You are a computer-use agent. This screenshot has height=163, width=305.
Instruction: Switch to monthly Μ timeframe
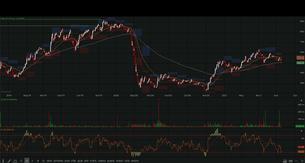point(38,161)
